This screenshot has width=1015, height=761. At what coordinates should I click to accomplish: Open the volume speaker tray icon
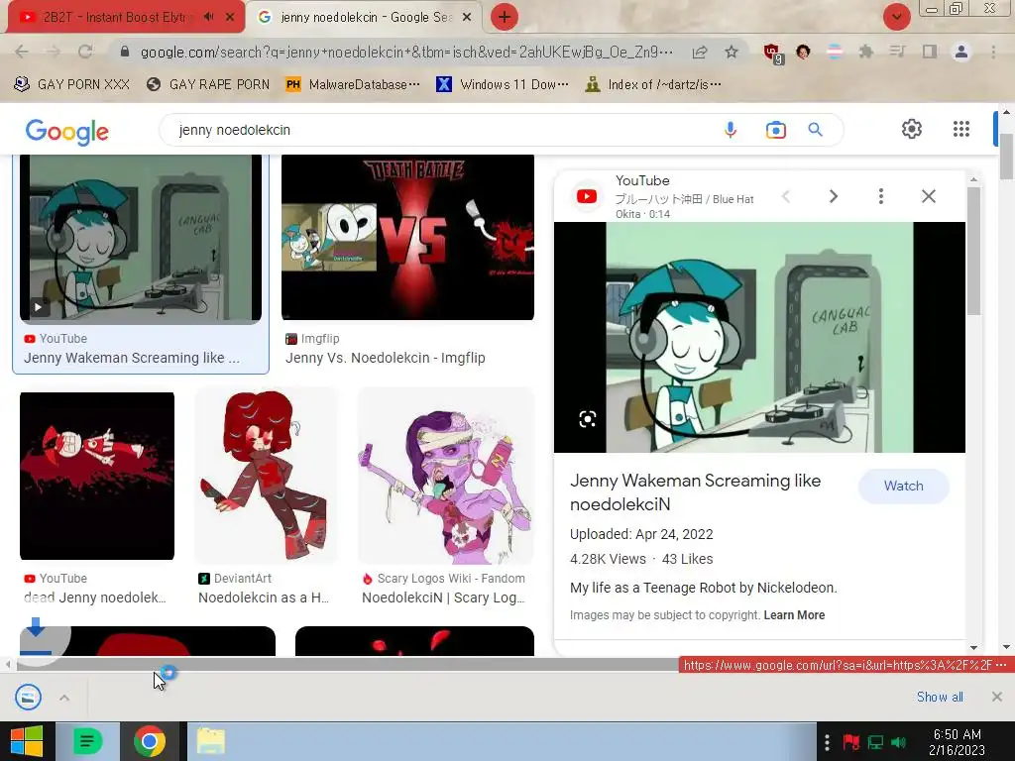coord(898,742)
